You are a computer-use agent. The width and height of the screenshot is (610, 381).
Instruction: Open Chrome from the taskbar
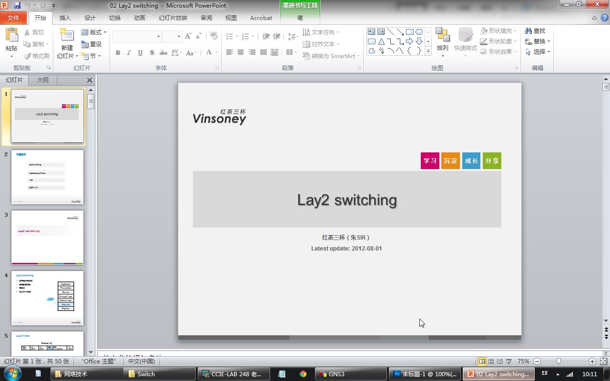(303, 374)
